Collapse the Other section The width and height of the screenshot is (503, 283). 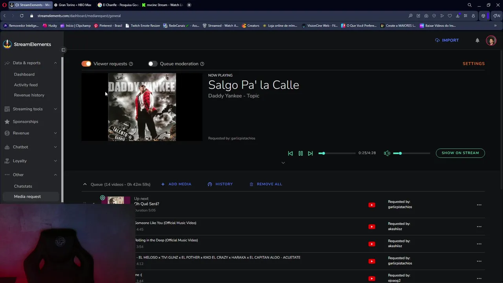[x=55, y=175]
